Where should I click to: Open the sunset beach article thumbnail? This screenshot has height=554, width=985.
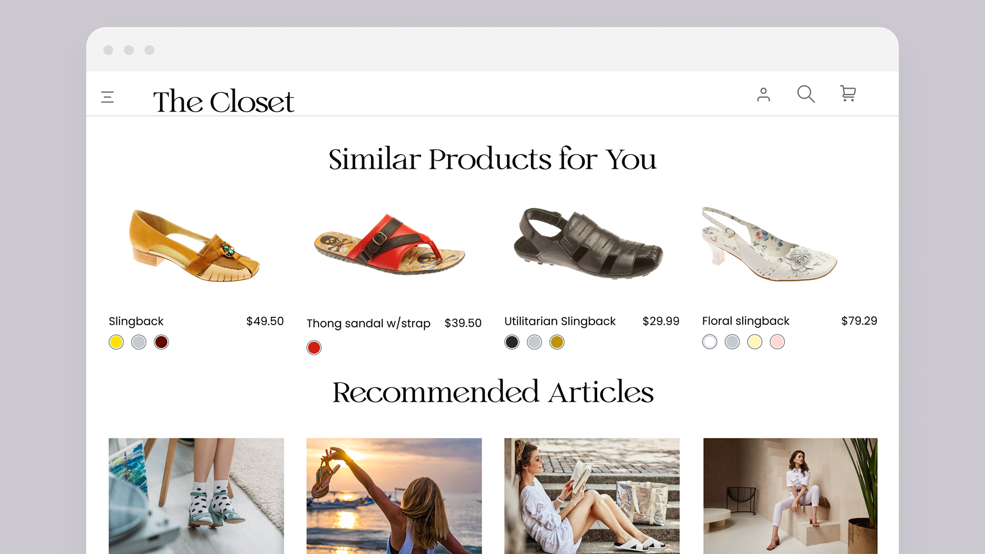coord(394,496)
